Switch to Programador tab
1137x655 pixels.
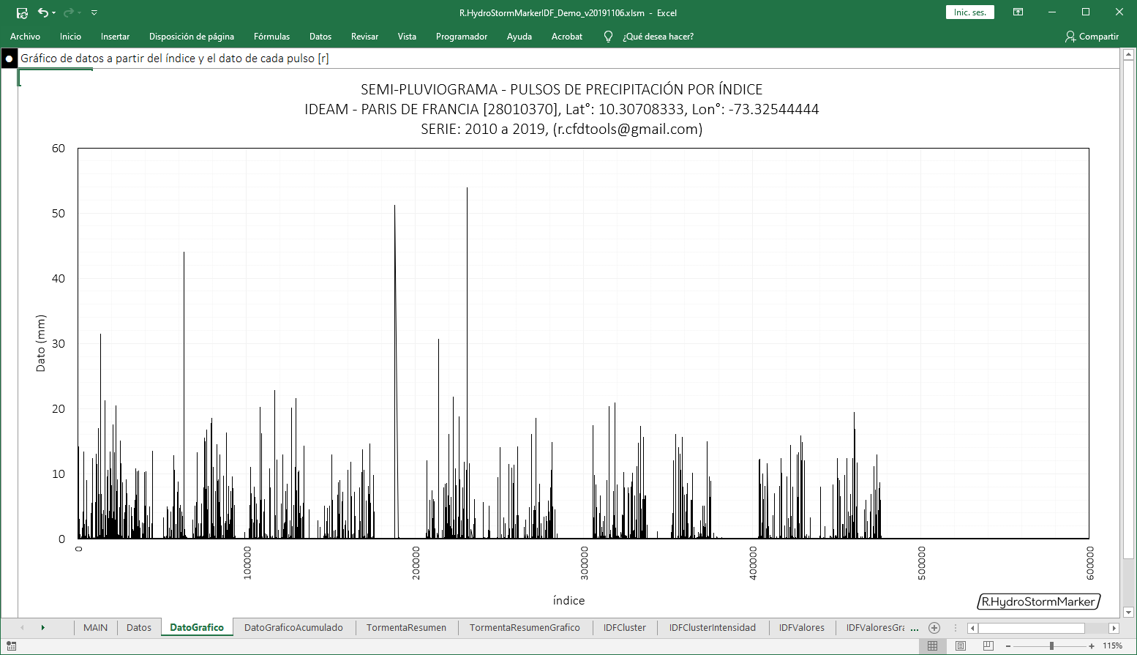point(462,37)
